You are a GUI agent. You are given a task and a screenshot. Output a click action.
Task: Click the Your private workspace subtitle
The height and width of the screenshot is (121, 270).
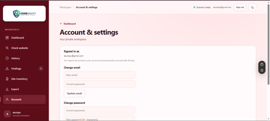coord(73,39)
